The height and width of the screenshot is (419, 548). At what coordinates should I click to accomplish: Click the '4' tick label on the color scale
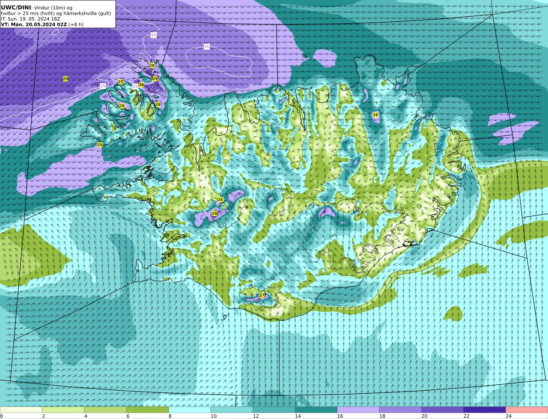point(86,416)
